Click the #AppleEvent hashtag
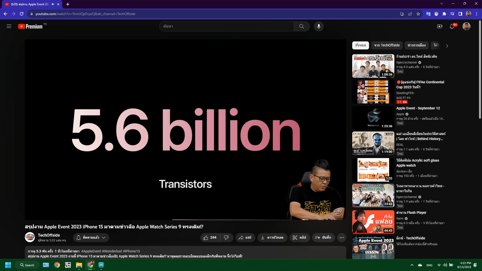The width and height of the screenshot is (482, 271). pos(91,251)
